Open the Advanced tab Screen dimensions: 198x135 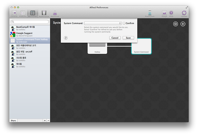click(x=55, y=14)
